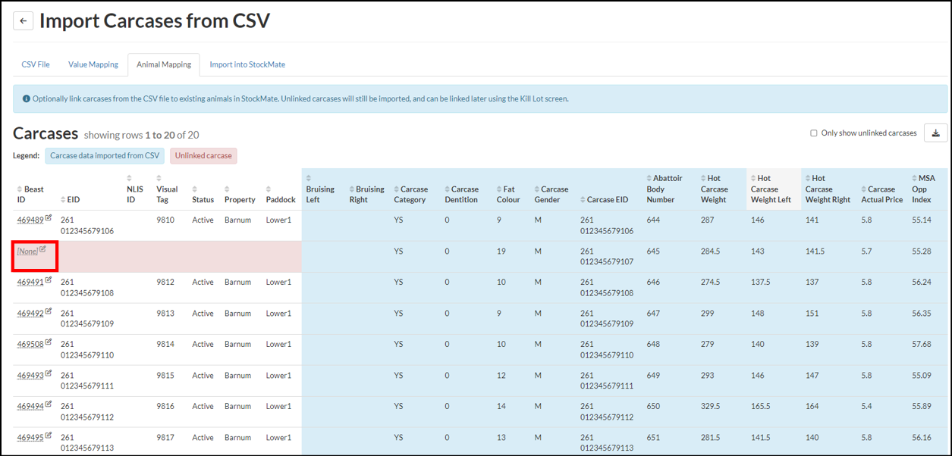952x456 pixels.
Task: Sort by the Carcase Category column
Action: (411, 195)
